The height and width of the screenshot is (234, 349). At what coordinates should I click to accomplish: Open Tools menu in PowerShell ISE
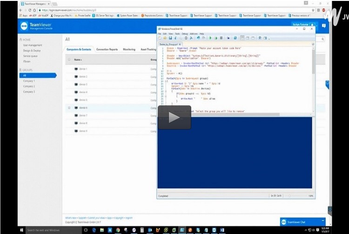pyautogui.click(x=177, y=34)
